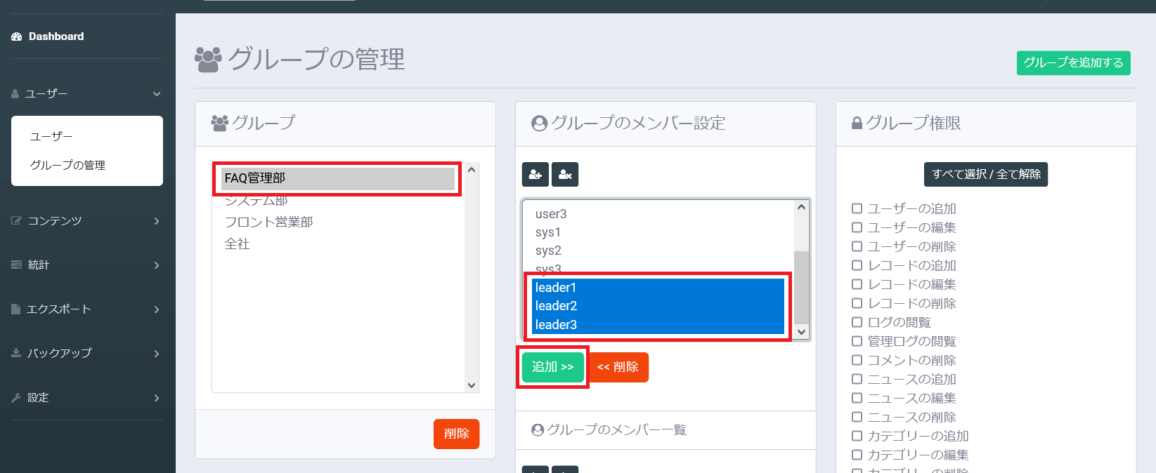Image resolution: width=1156 pixels, height=473 pixels.
Task: Expand the エクスポート menu chevron
Action: [157, 309]
